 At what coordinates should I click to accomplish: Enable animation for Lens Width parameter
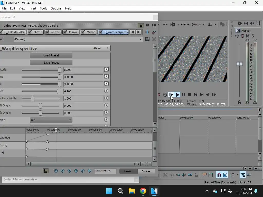(106, 98)
